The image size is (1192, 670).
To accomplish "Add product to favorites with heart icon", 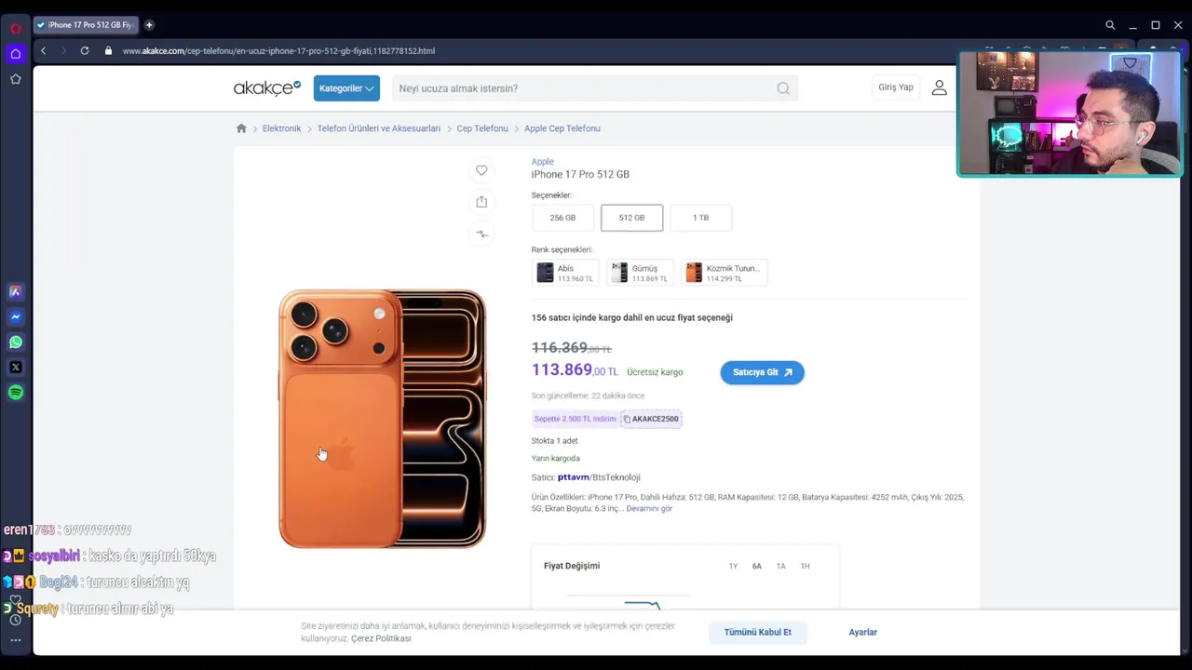I will 481,170.
